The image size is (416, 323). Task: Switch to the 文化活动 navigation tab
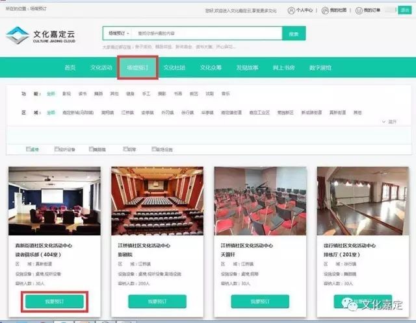(x=101, y=67)
